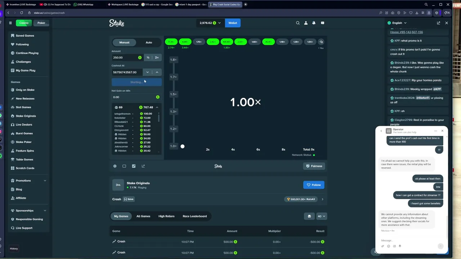
Task: Open the user profile icon
Action: [306, 23]
